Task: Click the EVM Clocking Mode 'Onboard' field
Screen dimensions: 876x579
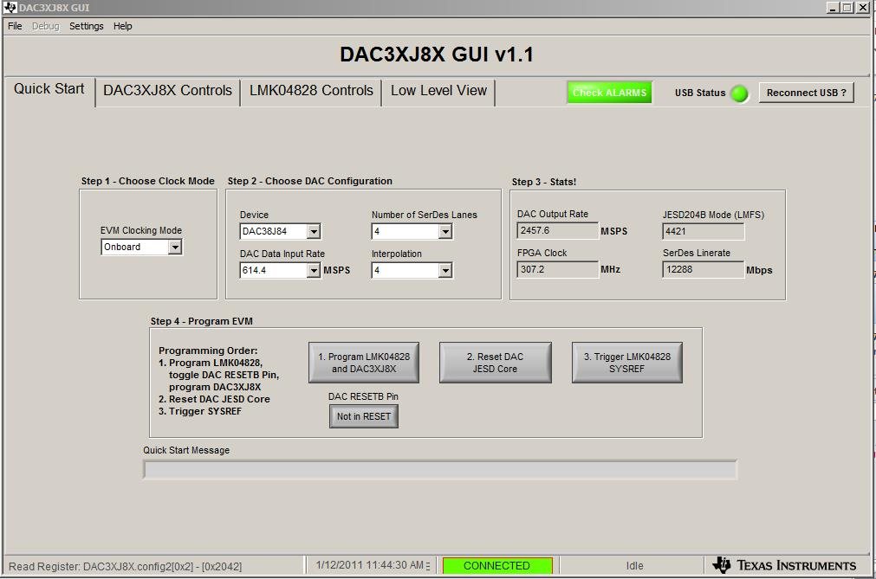Action: coord(134,248)
